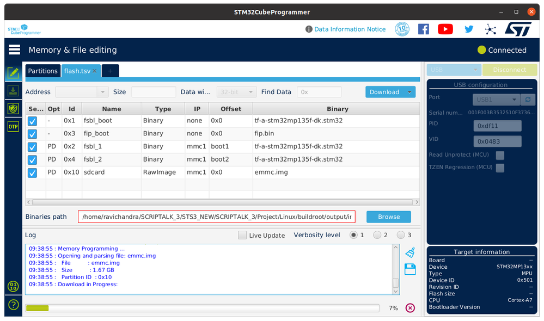Open the Facebook icon
The height and width of the screenshot is (321, 544).
coord(423,29)
